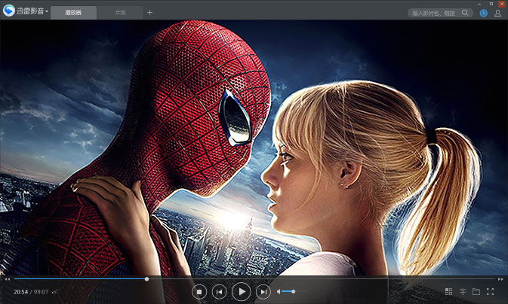Open file using the folder icon

(x=476, y=291)
